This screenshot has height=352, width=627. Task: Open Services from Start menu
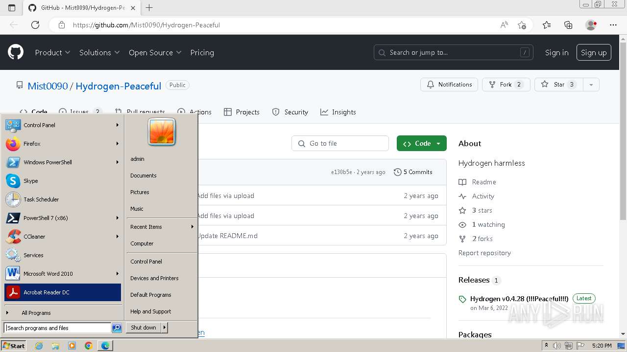(63, 255)
